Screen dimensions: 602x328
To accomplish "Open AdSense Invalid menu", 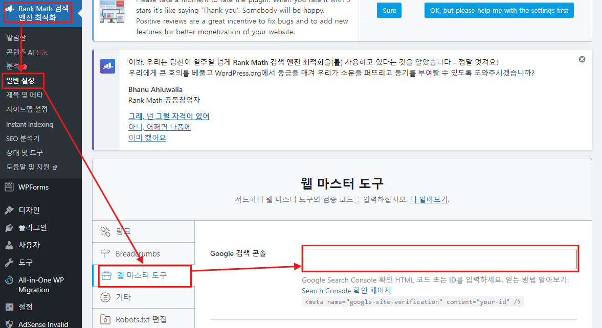I will click(x=43, y=324).
